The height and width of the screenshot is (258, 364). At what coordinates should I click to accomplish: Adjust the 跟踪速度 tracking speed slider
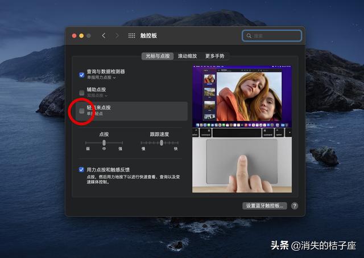[x=159, y=142]
